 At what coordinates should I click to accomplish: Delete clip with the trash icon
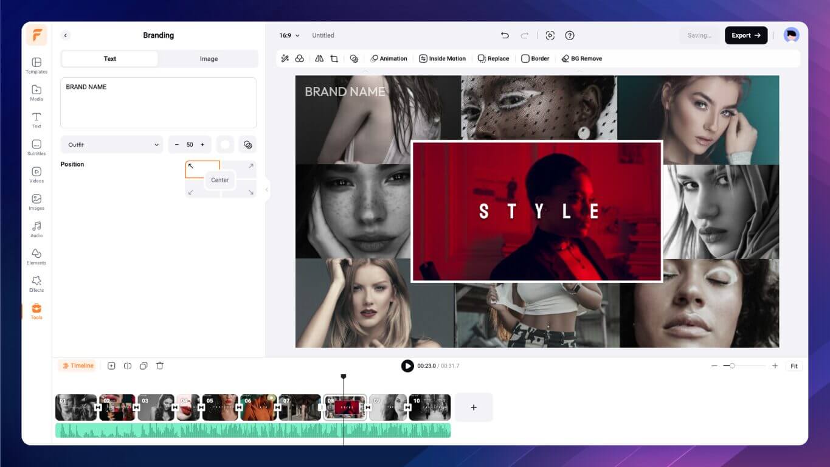pyautogui.click(x=160, y=365)
